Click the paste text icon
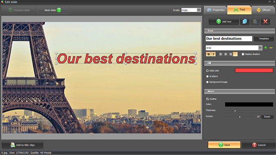 (x=255, y=22)
